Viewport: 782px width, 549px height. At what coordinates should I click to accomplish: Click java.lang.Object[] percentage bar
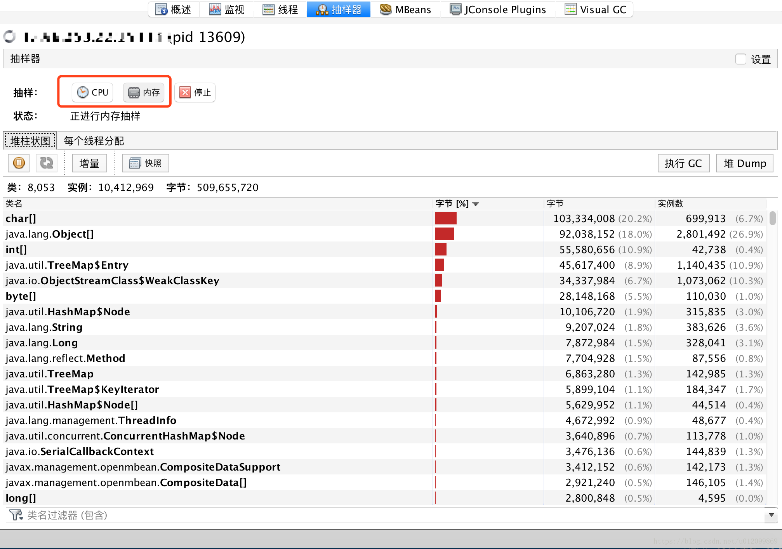tap(444, 234)
